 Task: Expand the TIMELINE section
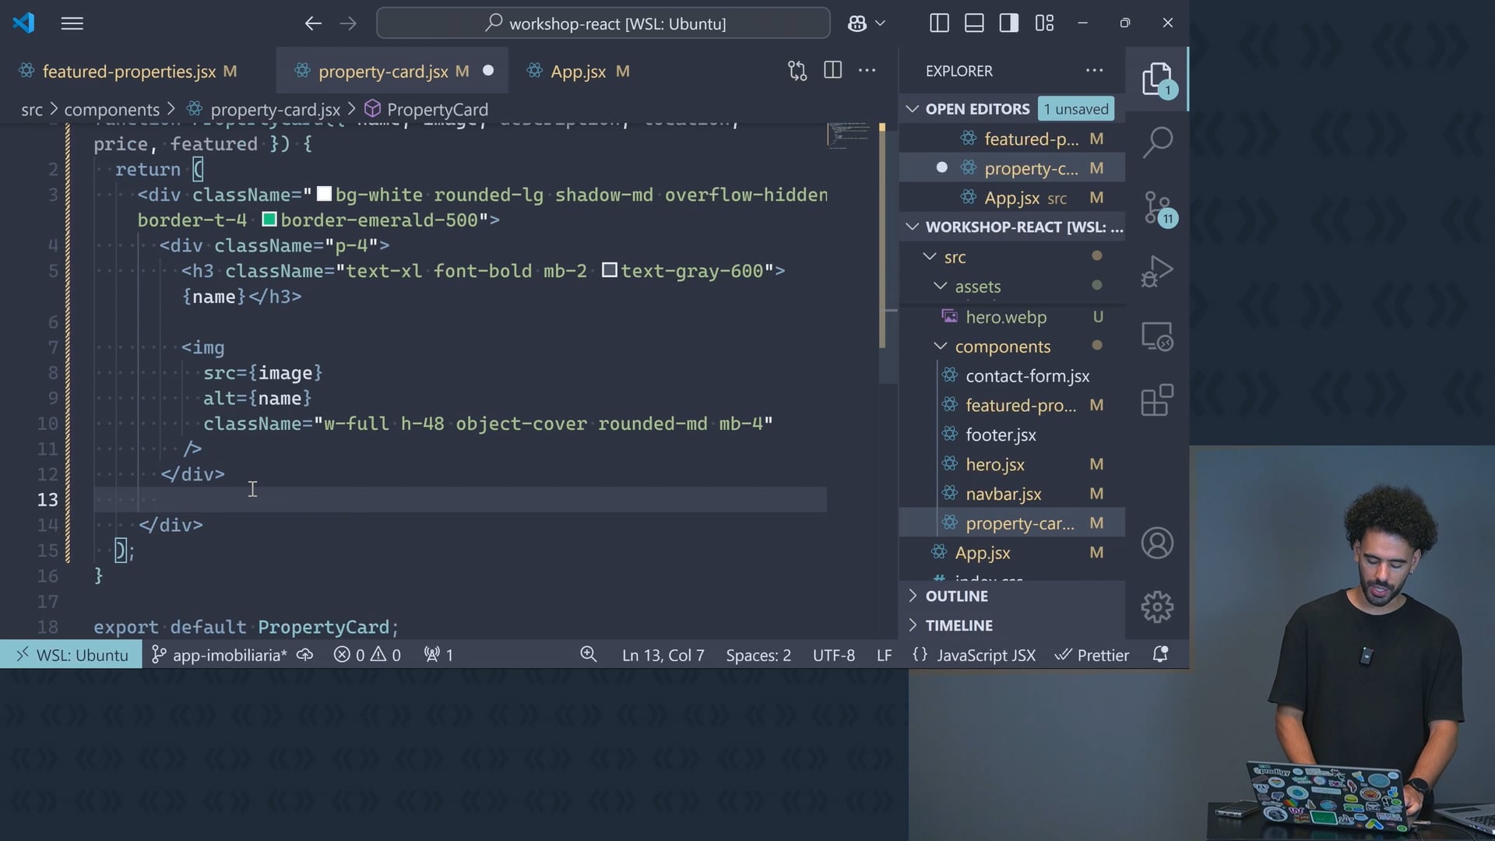(x=959, y=625)
